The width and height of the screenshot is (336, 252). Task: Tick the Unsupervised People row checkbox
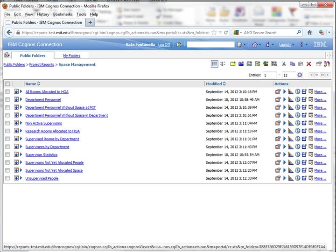click(x=7, y=178)
